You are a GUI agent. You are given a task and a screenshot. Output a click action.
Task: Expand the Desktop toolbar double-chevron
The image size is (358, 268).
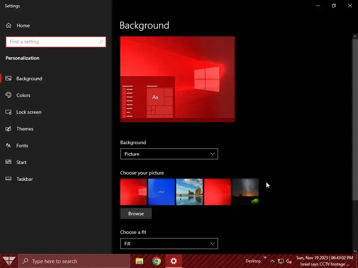pyautogui.click(x=265, y=258)
